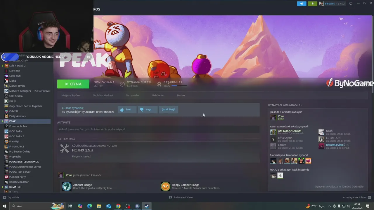Click the thumbs-down Hayır button
This screenshot has width=374, height=210.
[x=148, y=109]
